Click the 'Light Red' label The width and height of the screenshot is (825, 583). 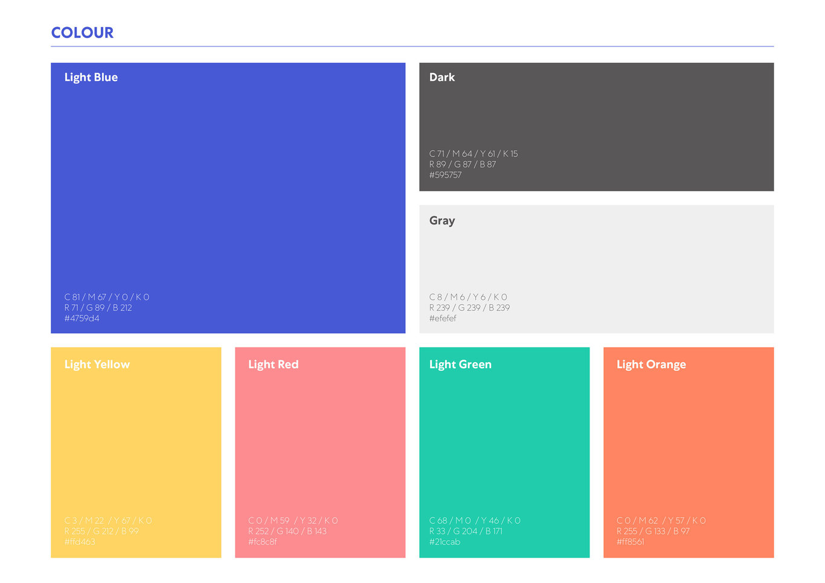[x=273, y=365]
